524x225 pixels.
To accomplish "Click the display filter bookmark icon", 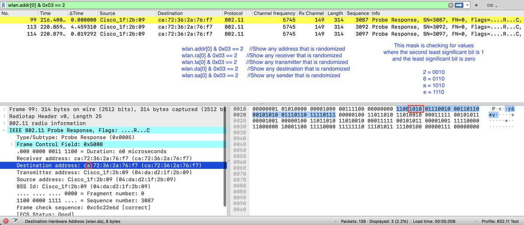I will pyautogui.click(x=4, y=5).
